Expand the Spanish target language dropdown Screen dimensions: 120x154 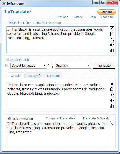73,66
